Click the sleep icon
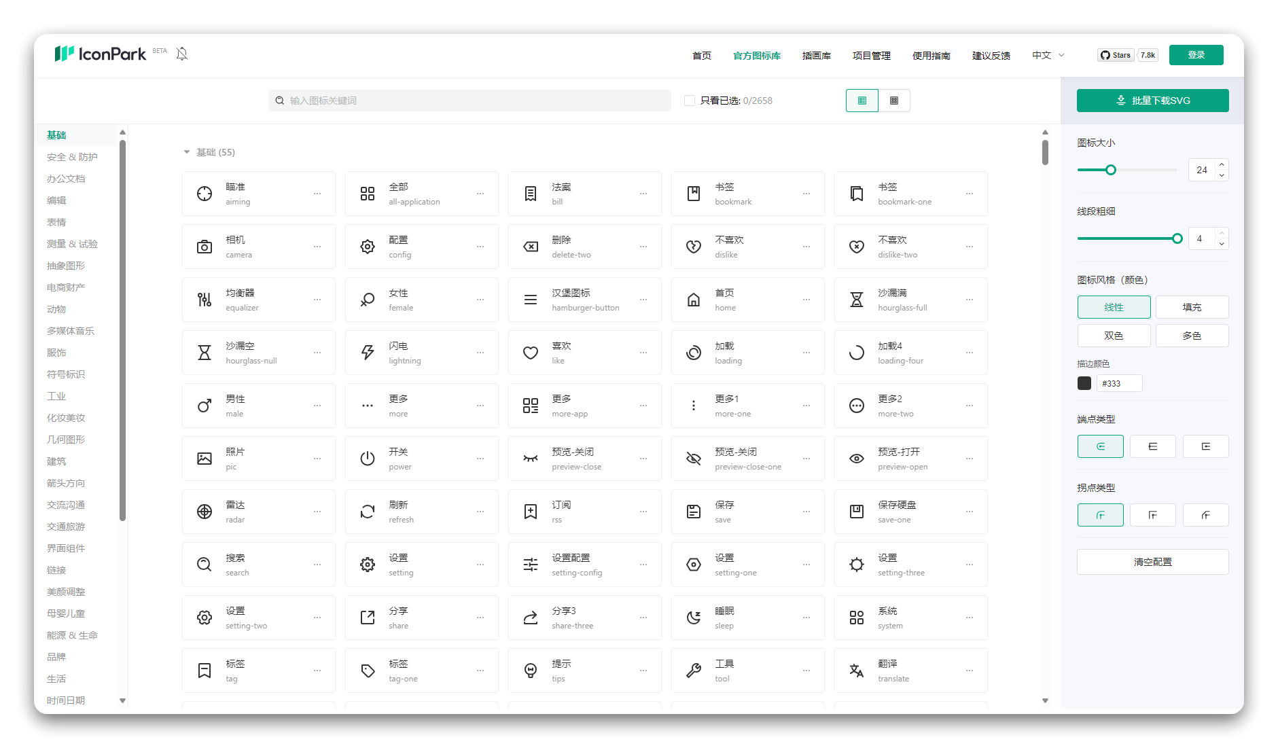 [747, 617]
